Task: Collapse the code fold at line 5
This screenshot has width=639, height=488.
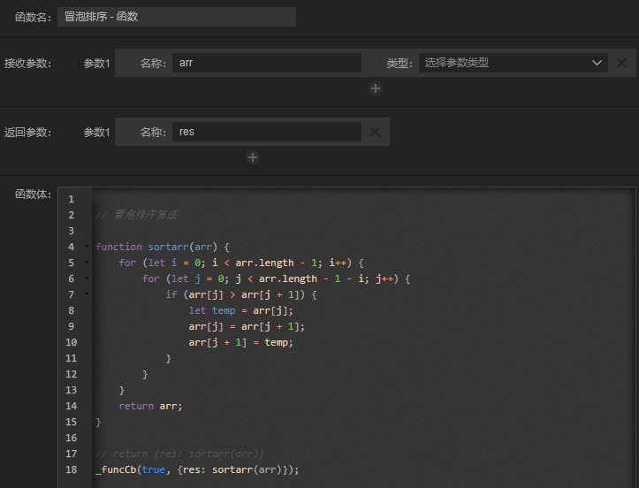Action: [87, 263]
